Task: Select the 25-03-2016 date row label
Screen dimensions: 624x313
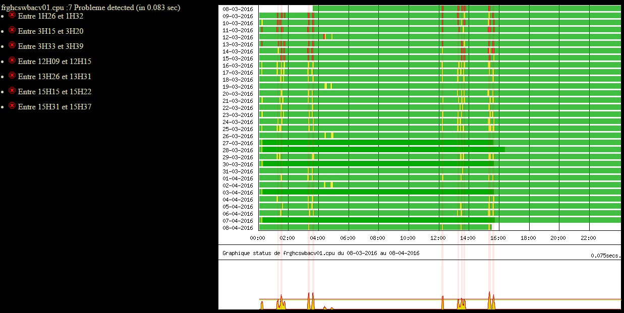Action: coord(238,129)
